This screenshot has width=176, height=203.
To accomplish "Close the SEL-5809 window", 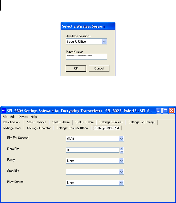I will pos(172,111).
